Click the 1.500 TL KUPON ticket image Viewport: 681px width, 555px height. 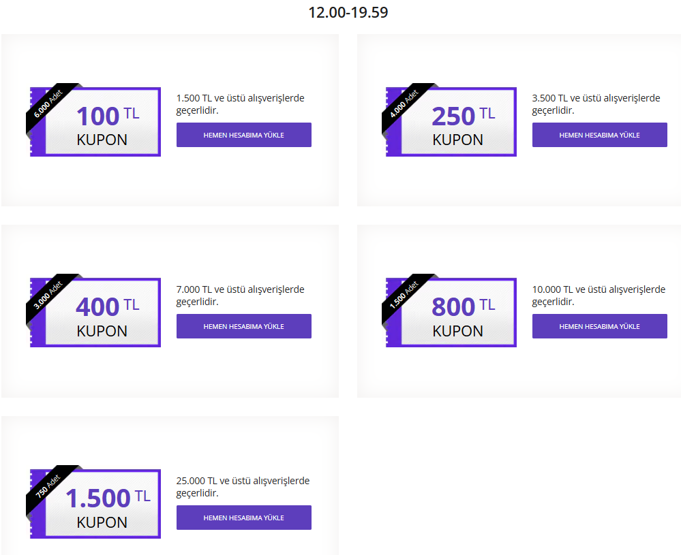(95, 504)
